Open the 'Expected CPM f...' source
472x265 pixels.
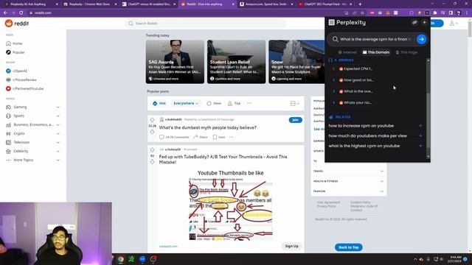pos(355,68)
